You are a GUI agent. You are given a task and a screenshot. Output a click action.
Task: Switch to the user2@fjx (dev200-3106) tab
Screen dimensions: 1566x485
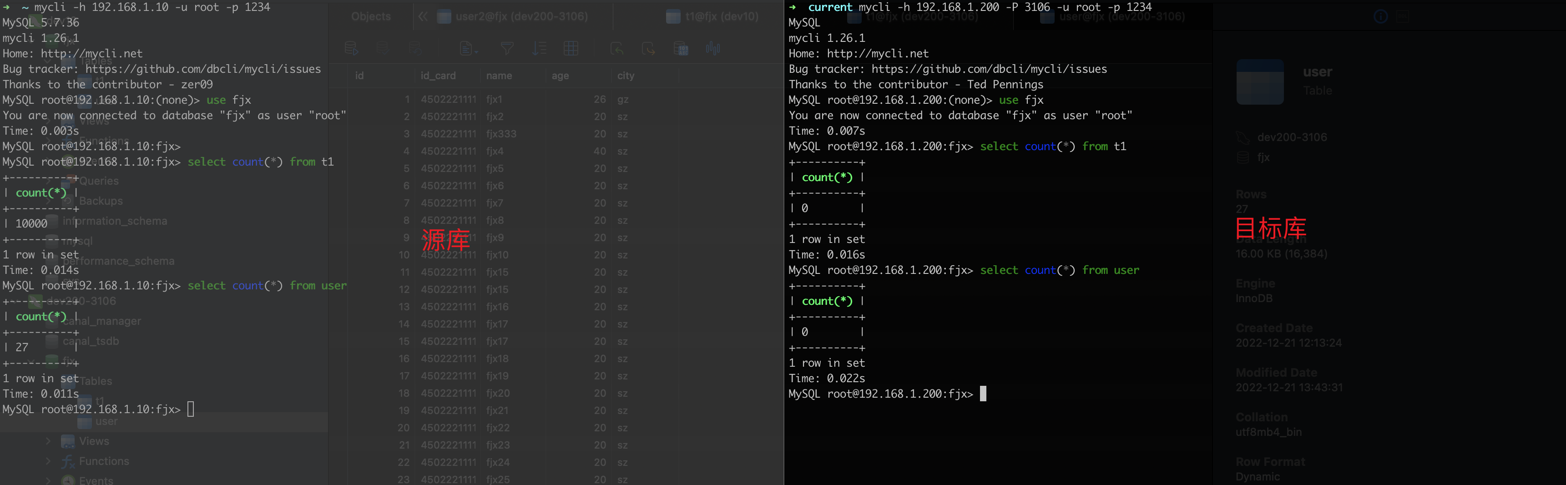513,16
